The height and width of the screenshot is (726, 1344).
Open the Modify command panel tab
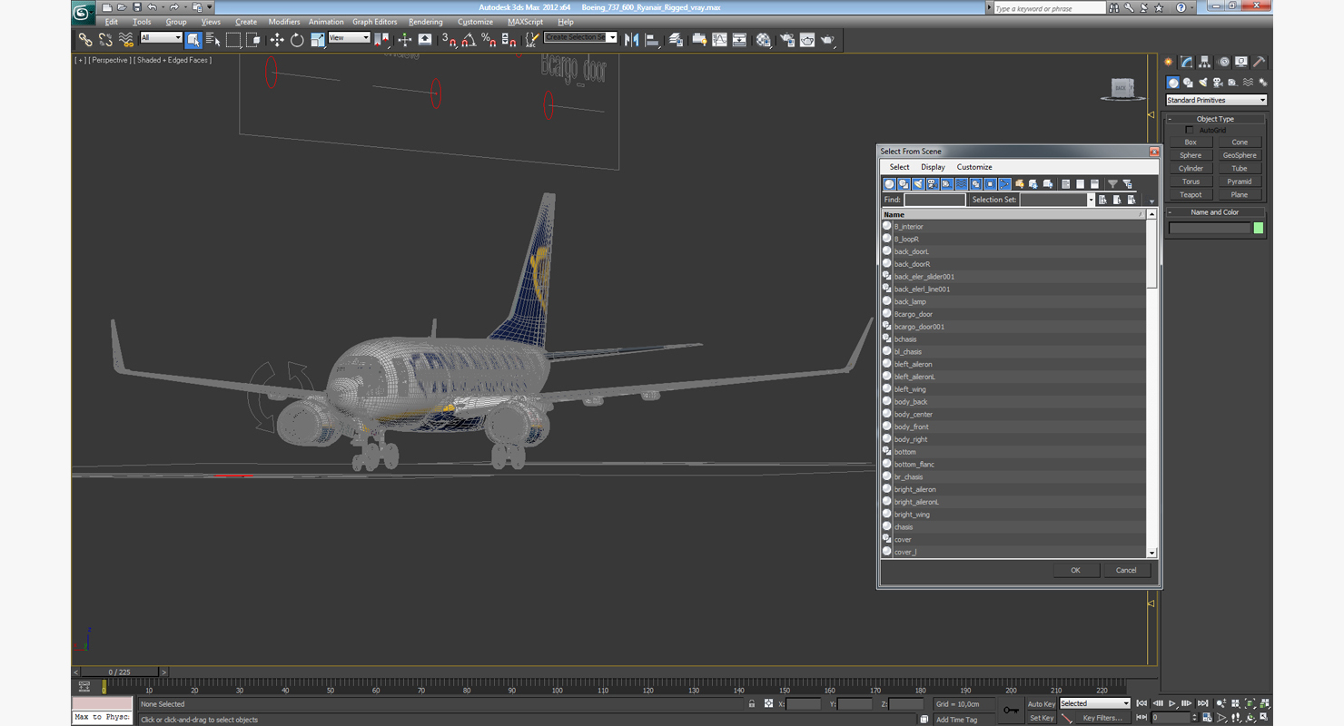(1186, 63)
